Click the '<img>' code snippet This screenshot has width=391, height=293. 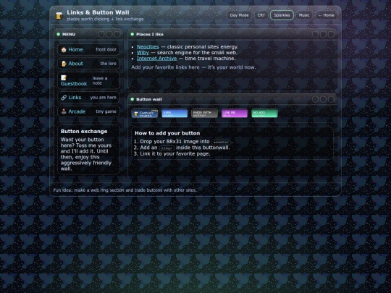tap(166, 148)
